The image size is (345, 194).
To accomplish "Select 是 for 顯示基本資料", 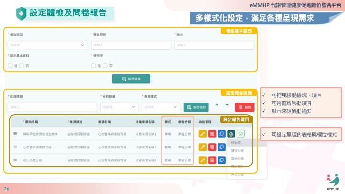I will (x=11, y=65).
